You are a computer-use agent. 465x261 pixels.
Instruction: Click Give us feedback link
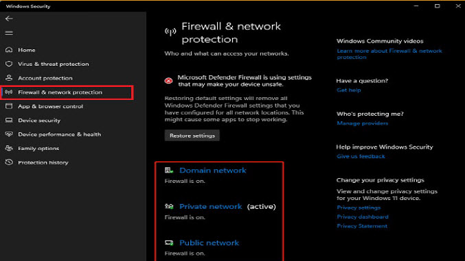point(361,156)
